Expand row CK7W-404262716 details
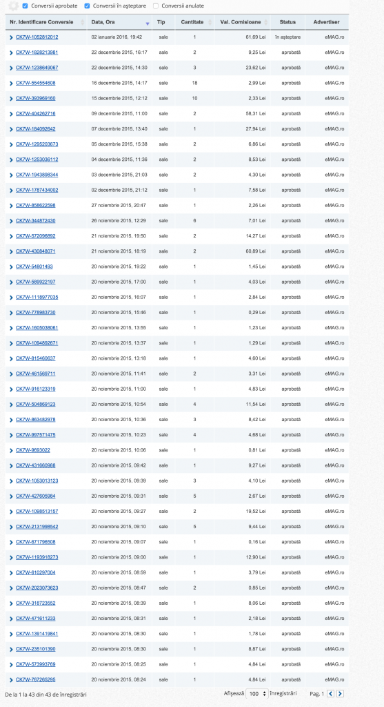Viewport: 384px width, 707px height. tap(11, 114)
